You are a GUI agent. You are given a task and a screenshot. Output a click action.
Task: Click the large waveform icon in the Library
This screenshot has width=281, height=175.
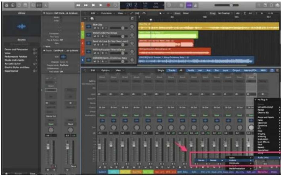pyautogui.click(x=21, y=27)
